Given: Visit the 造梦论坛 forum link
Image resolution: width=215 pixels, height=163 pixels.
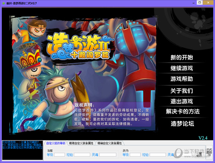Looking at the screenshot, I should [182, 124].
